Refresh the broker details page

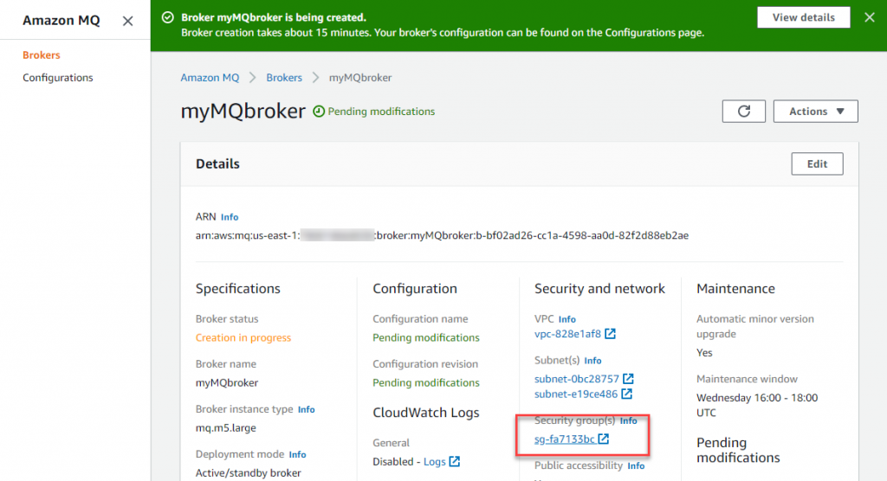tap(743, 112)
